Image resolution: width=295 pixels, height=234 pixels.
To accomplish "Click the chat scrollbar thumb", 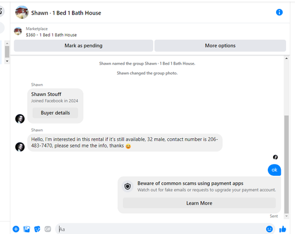I will [x=287, y=164].
